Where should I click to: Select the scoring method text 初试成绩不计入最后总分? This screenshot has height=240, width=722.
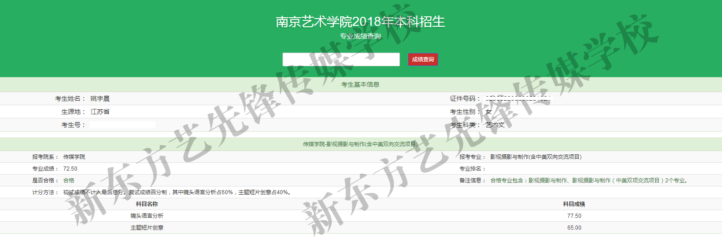click(x=93, y=192)
